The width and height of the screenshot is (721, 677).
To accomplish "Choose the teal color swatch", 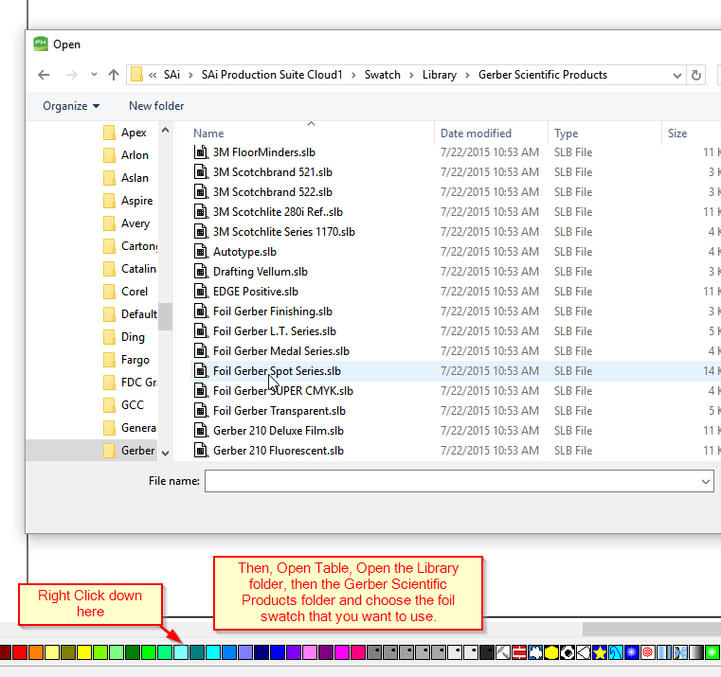I will point(197,652).
